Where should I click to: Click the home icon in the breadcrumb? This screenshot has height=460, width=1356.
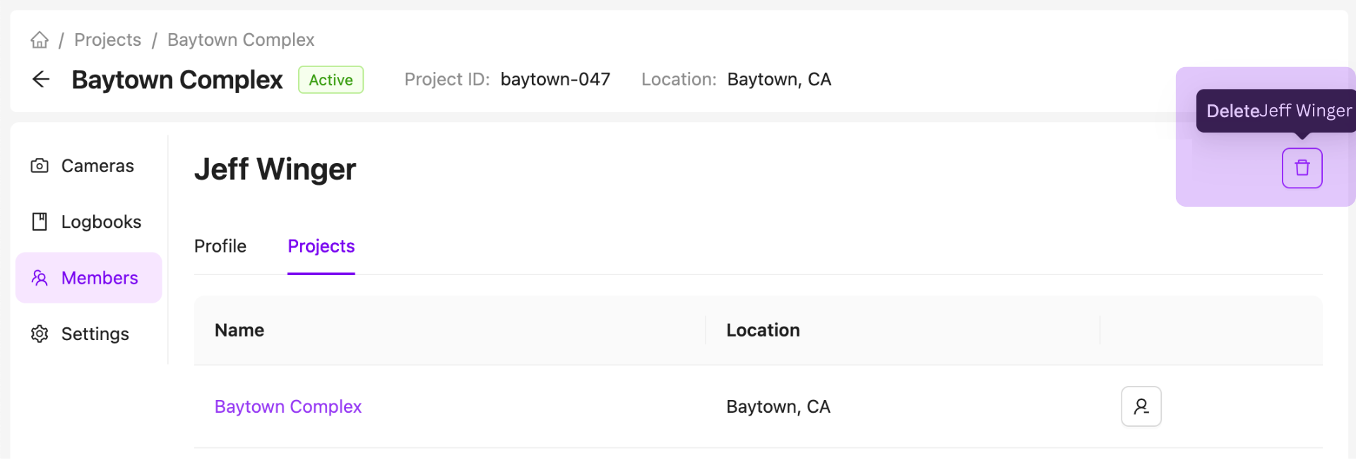[x=40, y=40]
